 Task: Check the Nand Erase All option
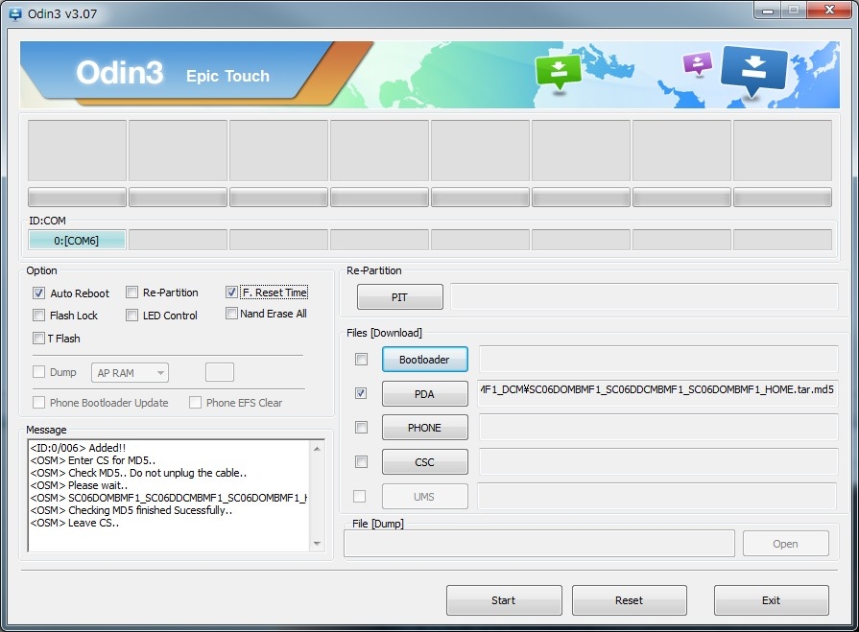231,314
